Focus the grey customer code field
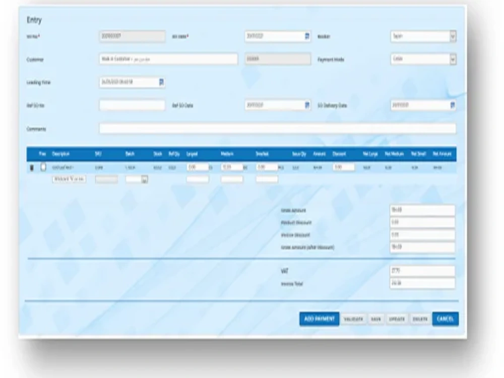 (x=278, y=59)
